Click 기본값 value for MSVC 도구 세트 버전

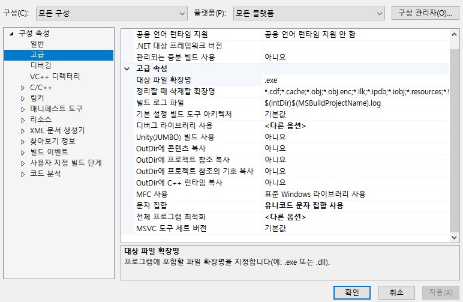pyautogui.click(x=356, y=228)
